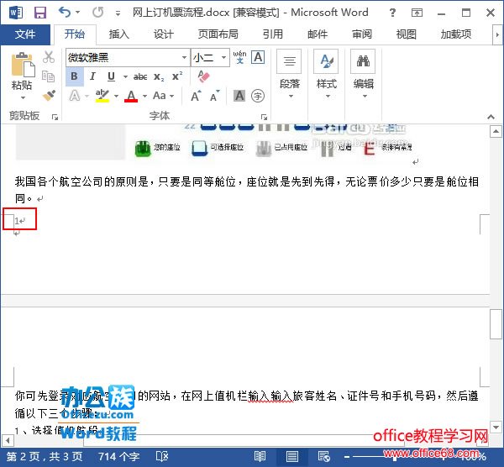Open text effects dropdown arrow
This screenshot has width=504, height=467.
(87, 96)
